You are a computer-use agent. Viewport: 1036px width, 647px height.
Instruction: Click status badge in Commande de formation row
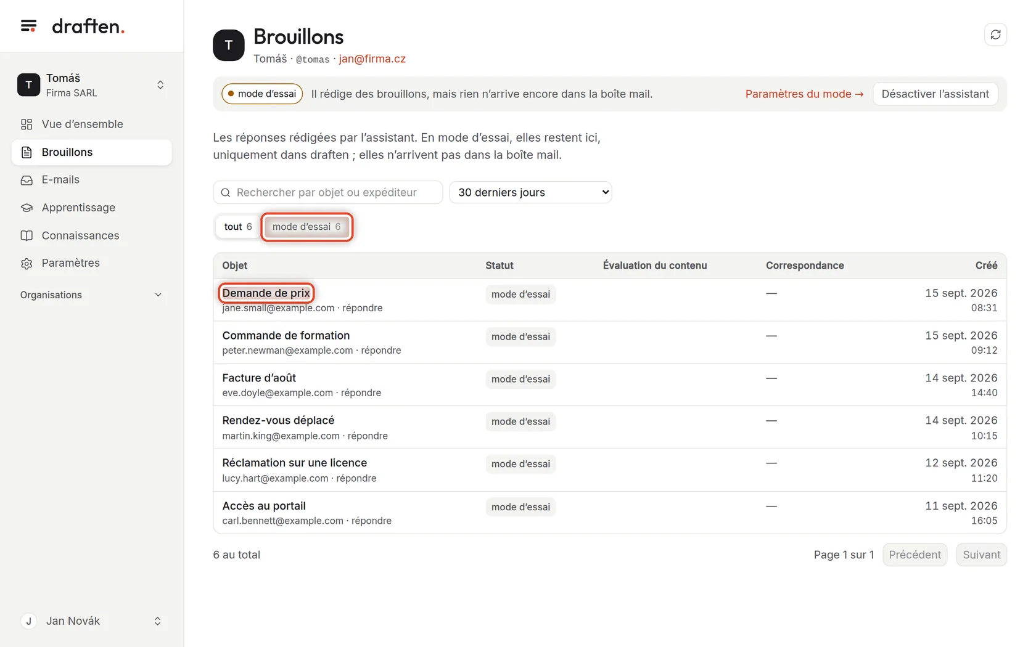coord(520,337)
